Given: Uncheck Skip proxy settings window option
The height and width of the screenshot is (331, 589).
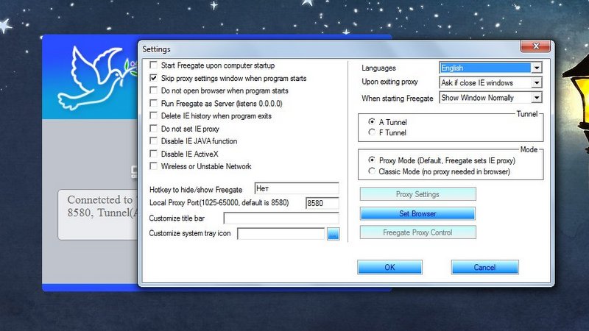Looking at the screenshot, I should pos(153,78).
